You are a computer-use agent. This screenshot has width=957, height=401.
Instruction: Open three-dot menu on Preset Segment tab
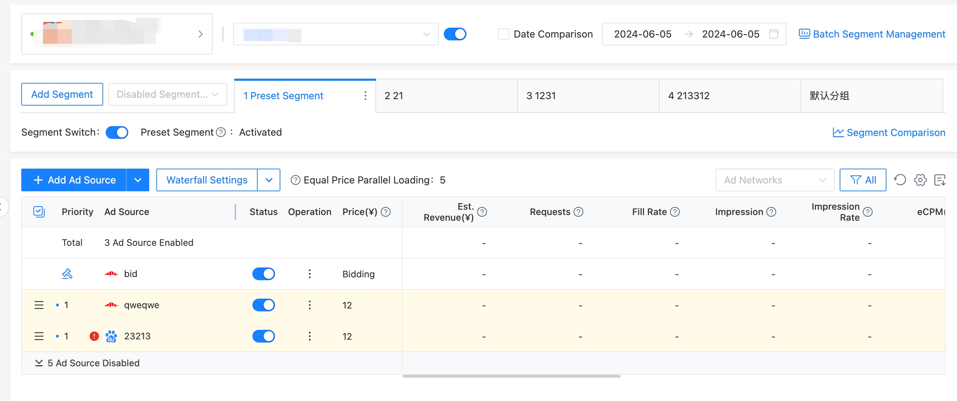pos(365,96)
